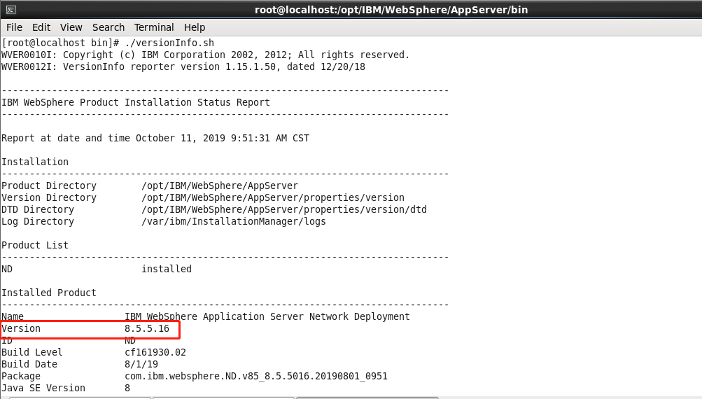Click the ./versionInfo.sh command text

169,43
